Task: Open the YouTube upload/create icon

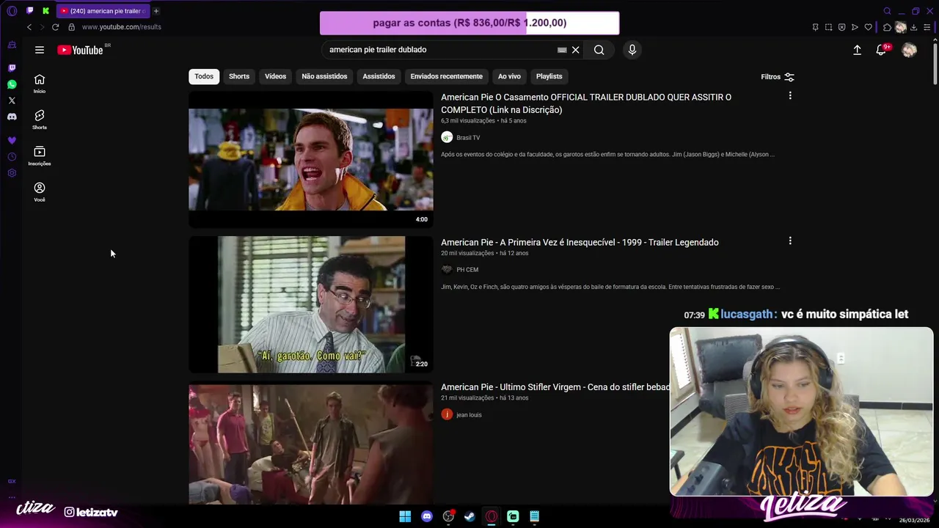Action: (857, 50)
